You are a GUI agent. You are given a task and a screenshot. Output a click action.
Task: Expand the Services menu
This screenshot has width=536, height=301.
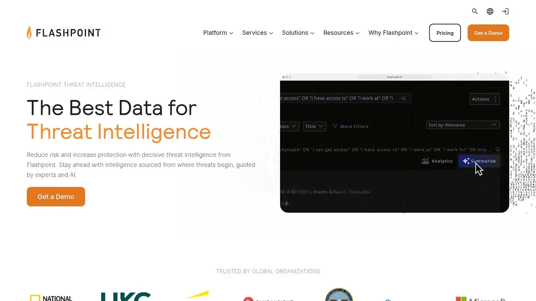pos(257,33)
